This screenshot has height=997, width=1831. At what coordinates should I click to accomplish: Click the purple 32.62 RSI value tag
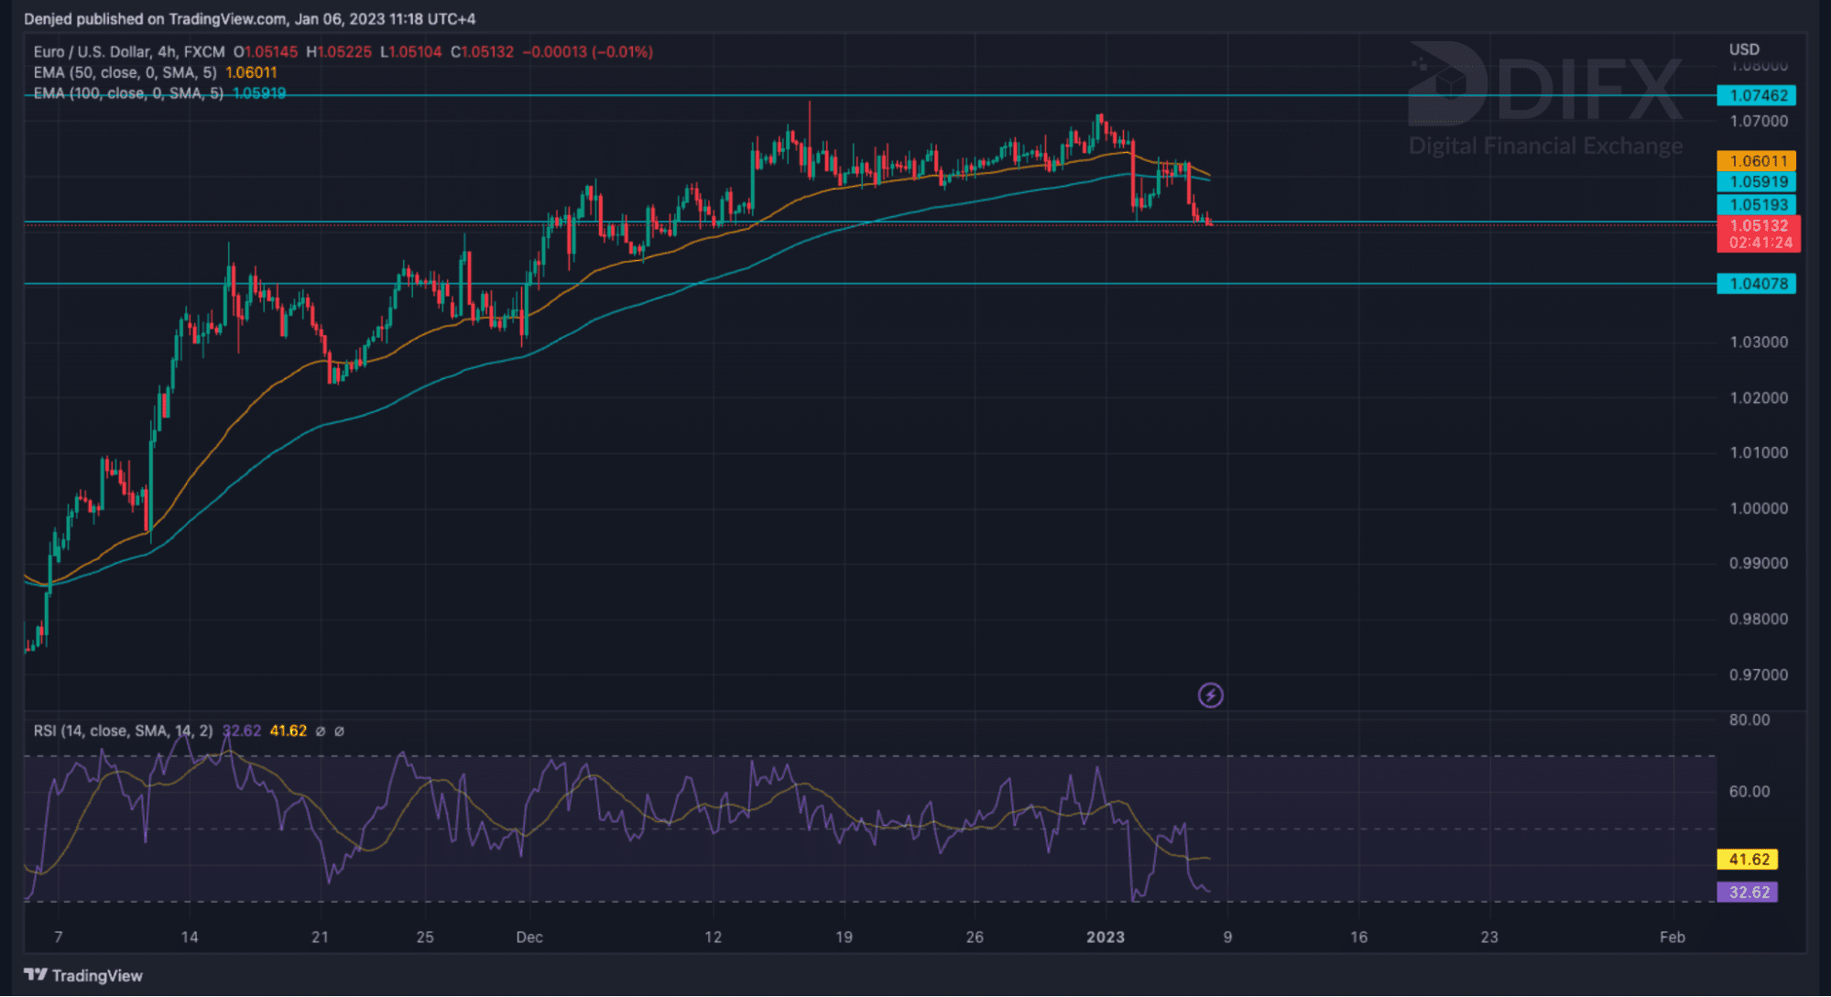1747,892
